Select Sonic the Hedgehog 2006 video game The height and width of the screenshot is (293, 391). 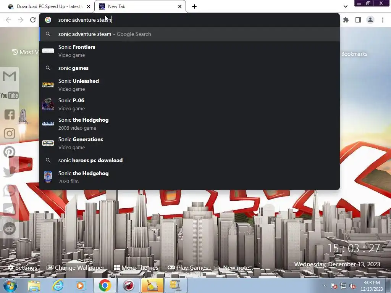[189, 124]
